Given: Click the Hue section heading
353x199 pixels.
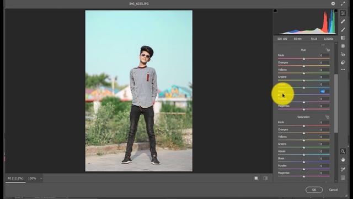Looking at the screenshot, I should [x=303, y=50].
